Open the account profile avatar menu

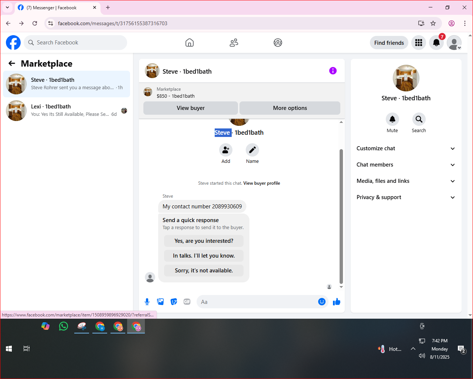click(454, 43)
